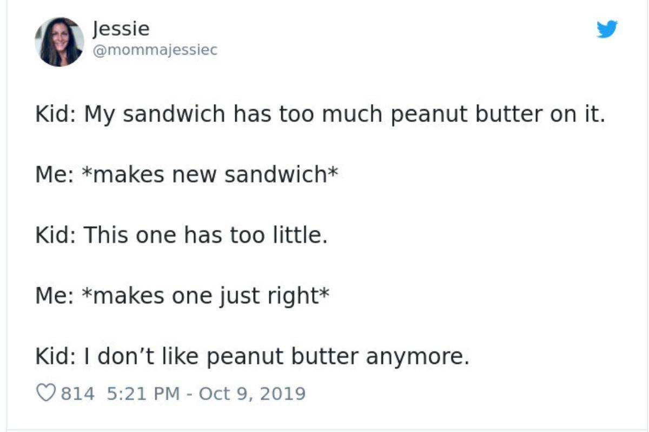Open the @mommajessiec handle link

pos(155,50)
